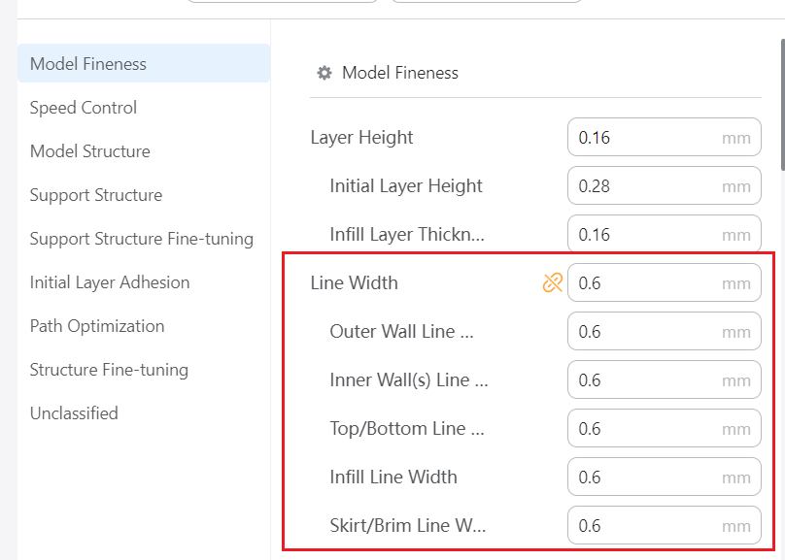Open the Model Fineness settings gear icon
The height and width of the screenshot is (560, 785).
pos(324,73)
